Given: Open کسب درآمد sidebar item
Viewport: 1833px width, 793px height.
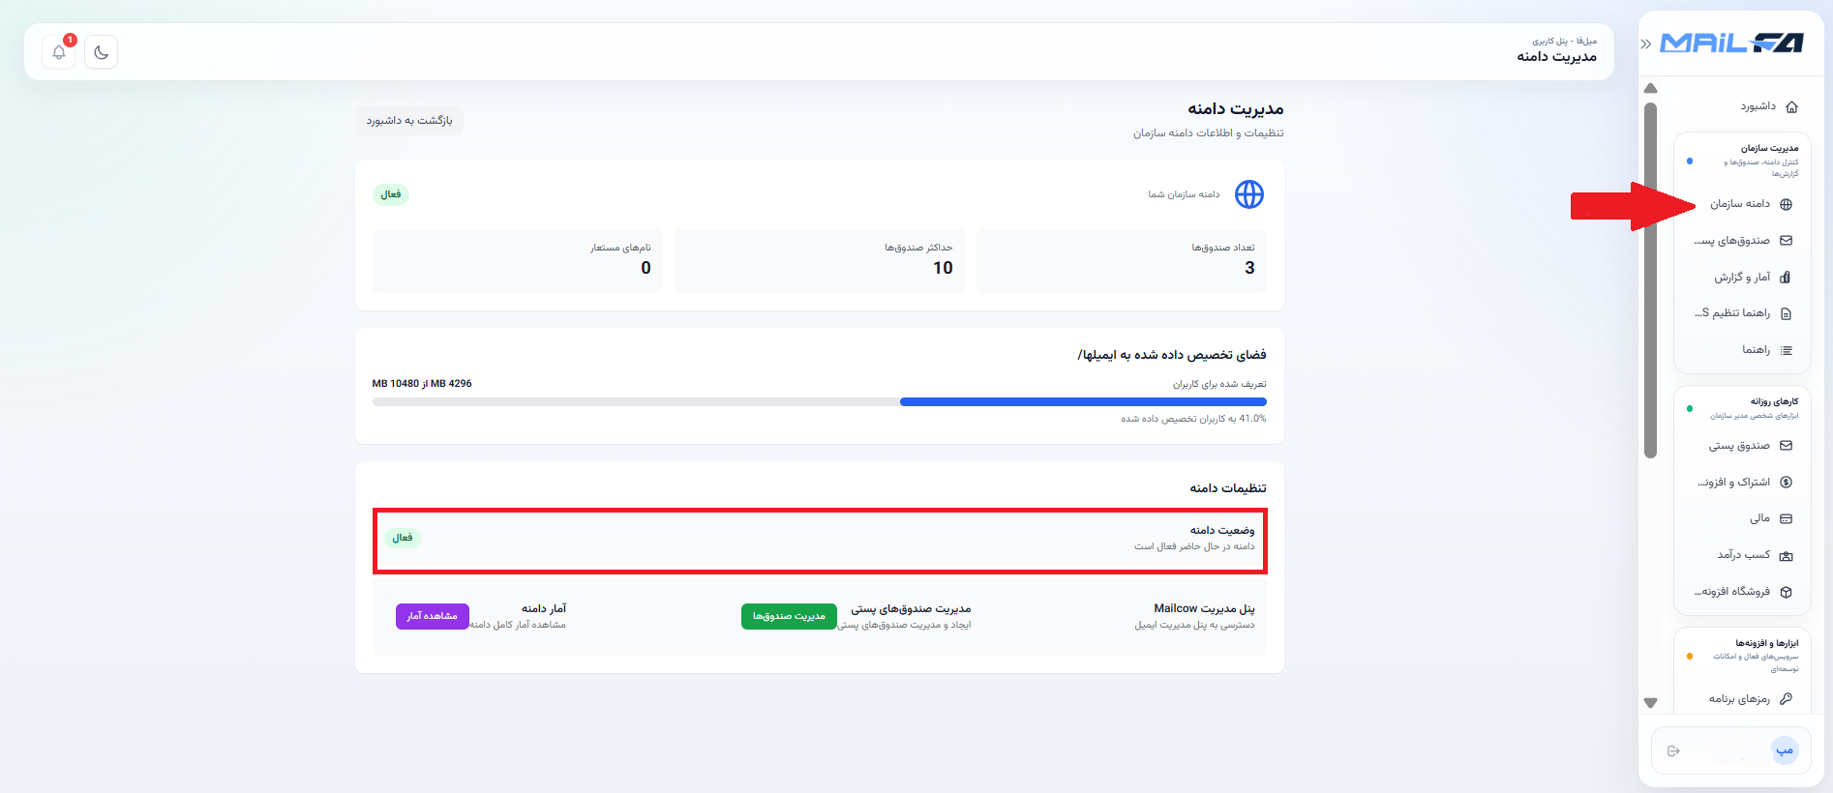Looking at the screenshot, I should tap(1755, 555).
